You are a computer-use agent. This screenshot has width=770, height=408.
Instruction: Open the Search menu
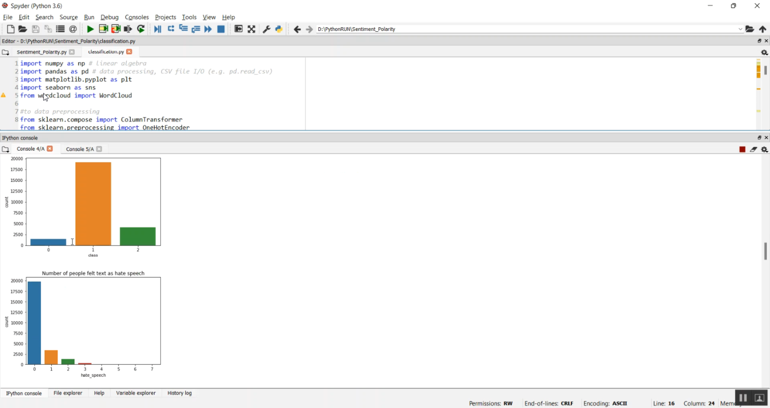(x=44, y=17)
